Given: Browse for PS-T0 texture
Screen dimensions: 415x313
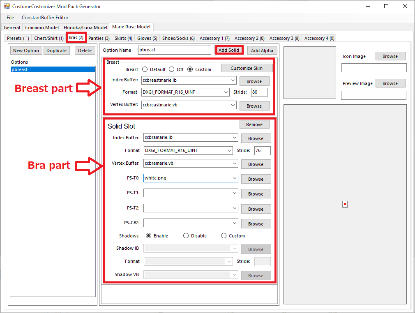Looking at the screenshot, I should coord(256,179).
